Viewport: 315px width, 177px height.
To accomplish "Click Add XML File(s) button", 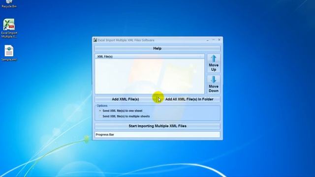I will 126,99.
